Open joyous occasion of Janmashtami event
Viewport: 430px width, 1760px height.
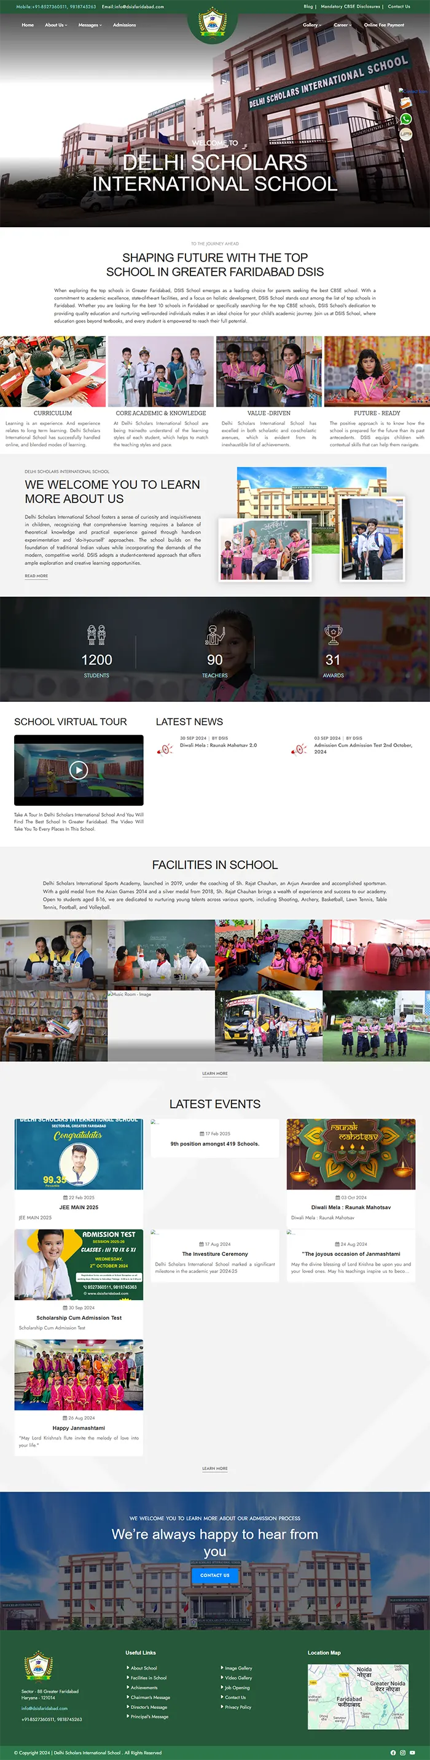click(351, 1254)
